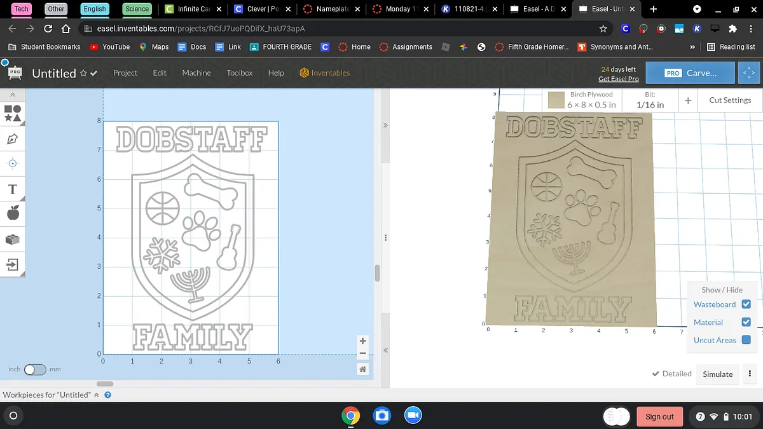Choose the Text tool
Image resolution: width=763 pixels, height=429 pixels.
click(x=12, y=189)
